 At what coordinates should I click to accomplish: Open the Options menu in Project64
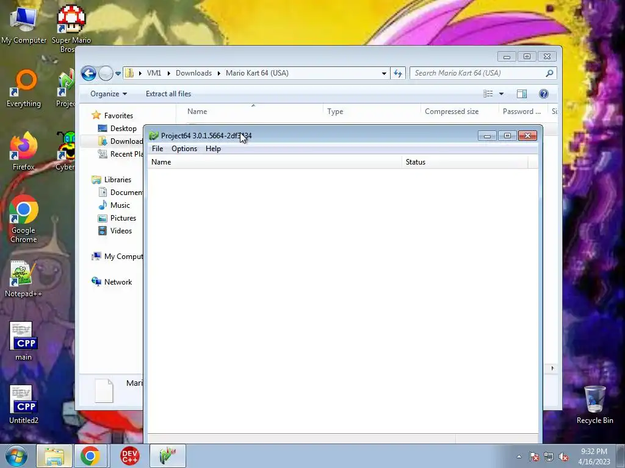(x=184, y=149)
